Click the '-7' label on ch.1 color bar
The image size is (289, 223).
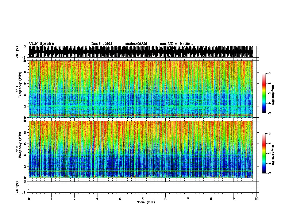(x=269, y=113)
